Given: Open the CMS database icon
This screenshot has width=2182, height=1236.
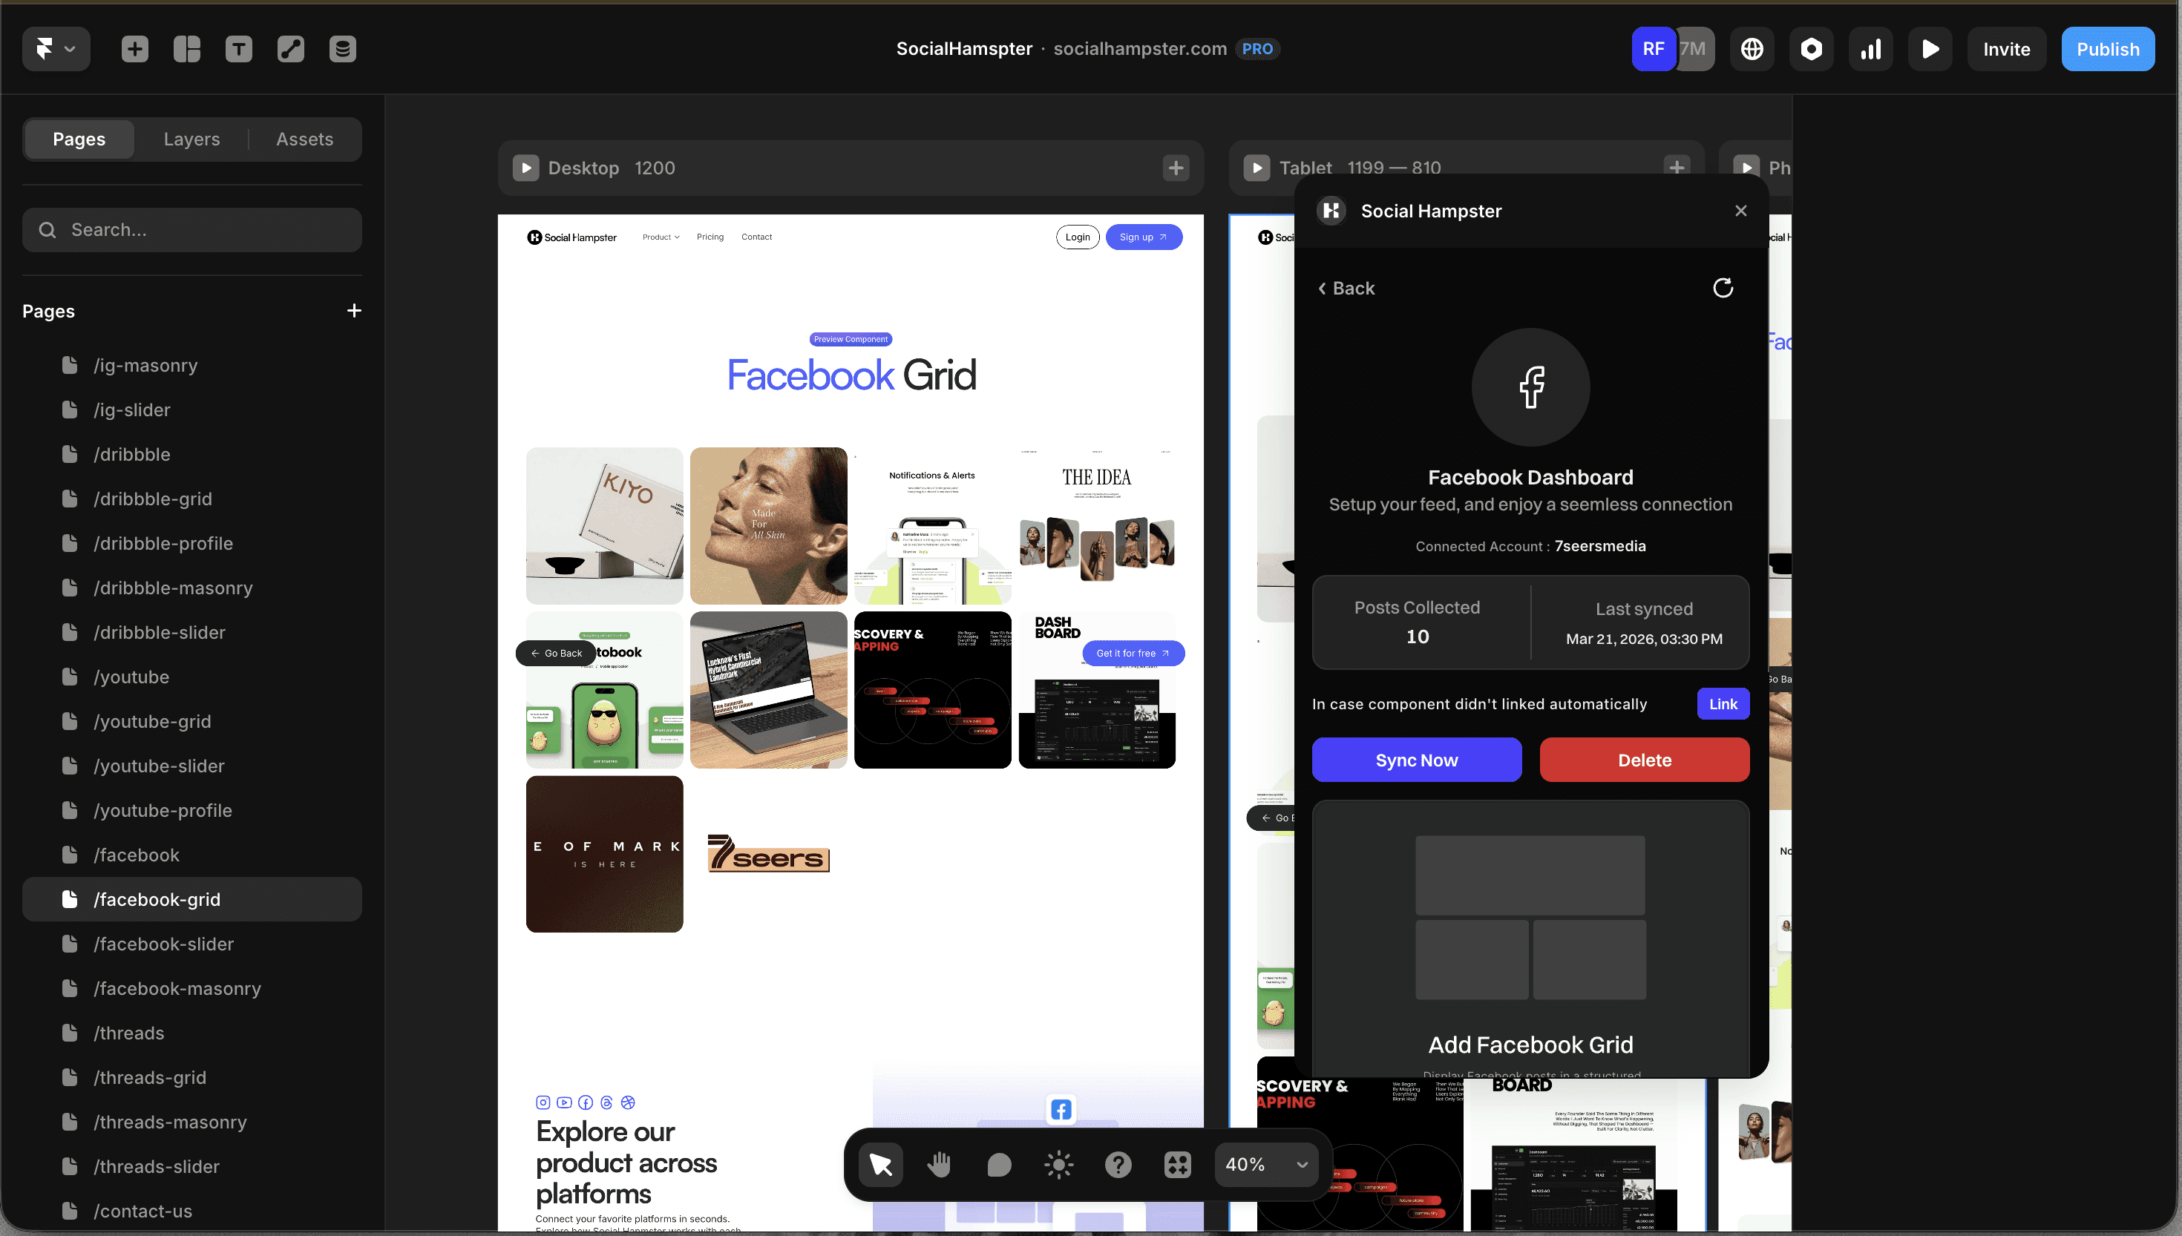Looking at the screenshot, I should [342, 49].
